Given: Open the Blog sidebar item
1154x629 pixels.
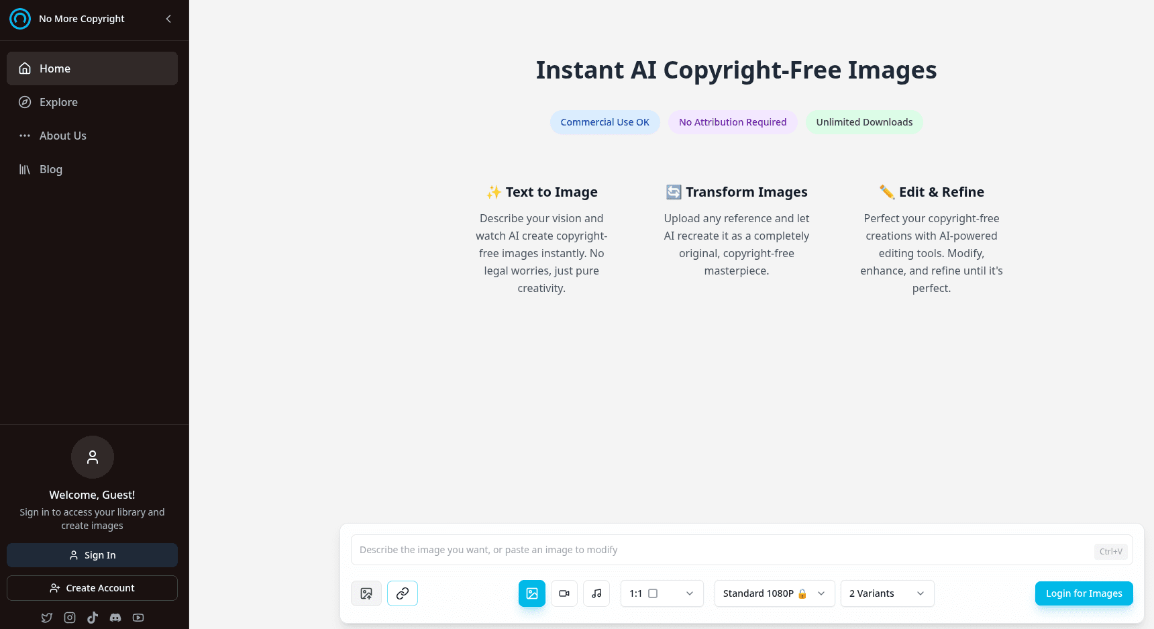Looking at the screenshot, I should (x=51, y=169).
